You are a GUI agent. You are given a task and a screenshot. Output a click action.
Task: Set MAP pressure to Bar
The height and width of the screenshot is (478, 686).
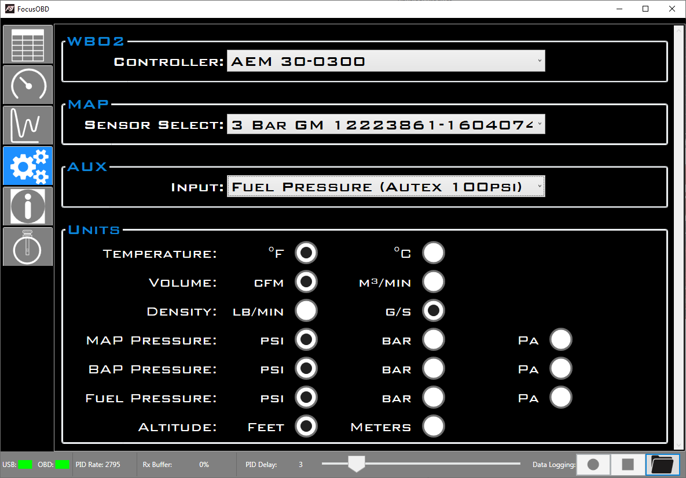click(x=433, y=339)
